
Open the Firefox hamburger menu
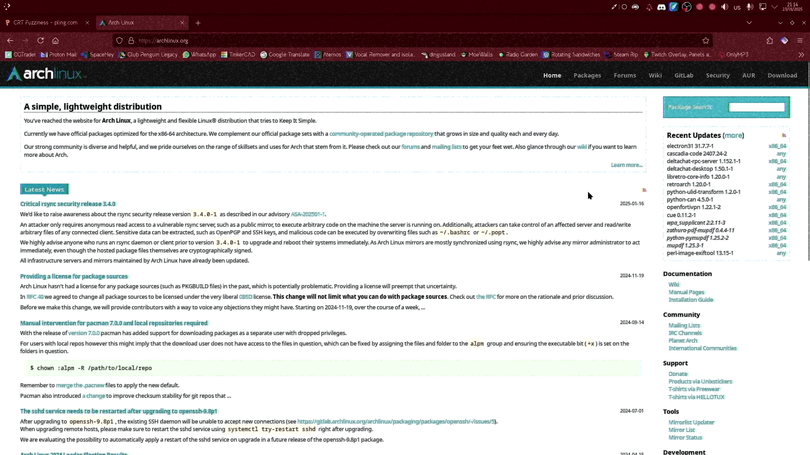800,41
